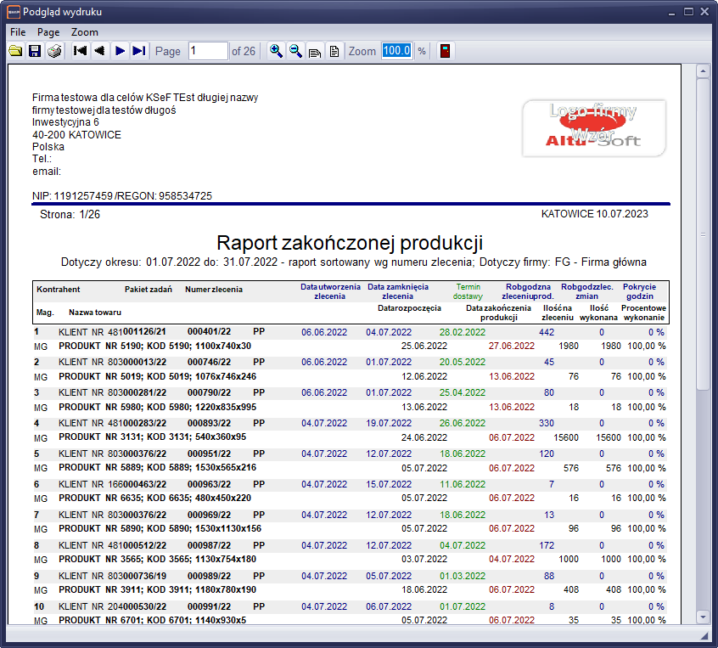Click the red exit door icon
The width and height of the screenshot is (718, 648).
point(445,51)
